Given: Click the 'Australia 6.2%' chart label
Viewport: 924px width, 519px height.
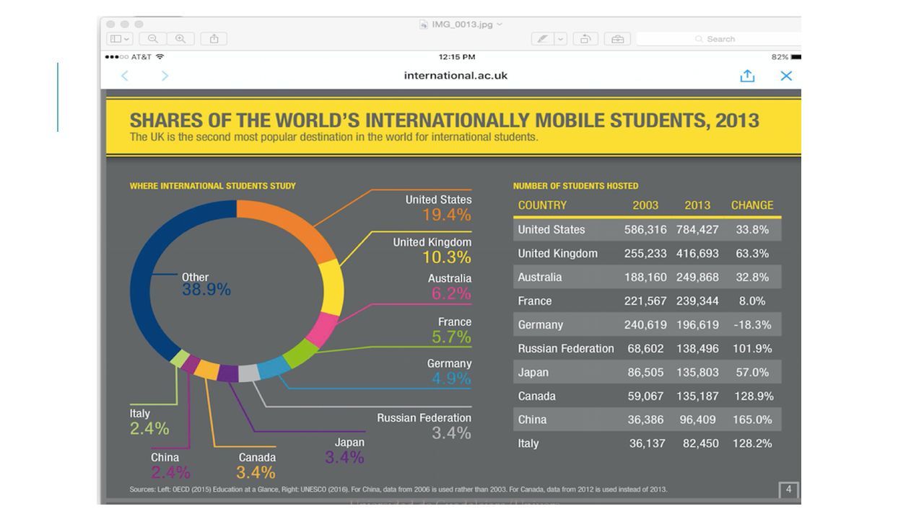Looking at the screenshot, I should pyautogui.click(x=450, y=286).
